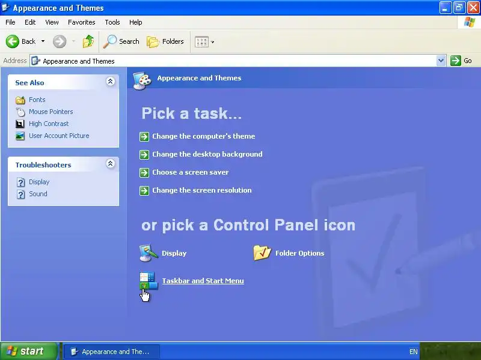Screen dimensions: 481x360
Task: Click the EN language indicator
Action: point(413,352)
